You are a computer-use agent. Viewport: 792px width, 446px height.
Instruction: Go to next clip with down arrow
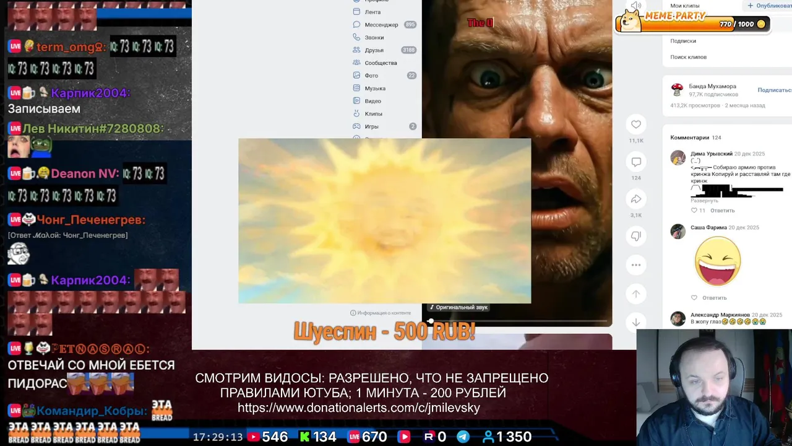636,322
